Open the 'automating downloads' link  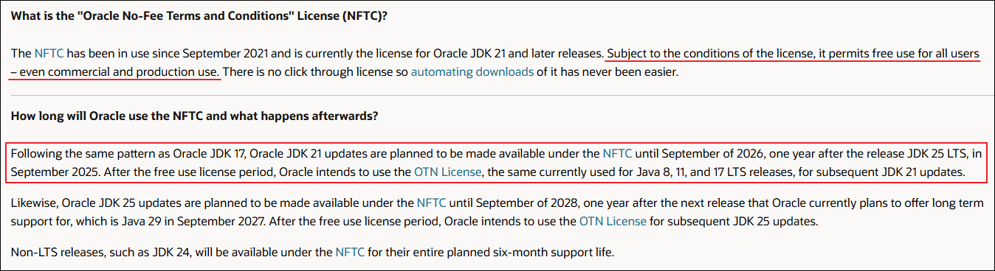472,72
